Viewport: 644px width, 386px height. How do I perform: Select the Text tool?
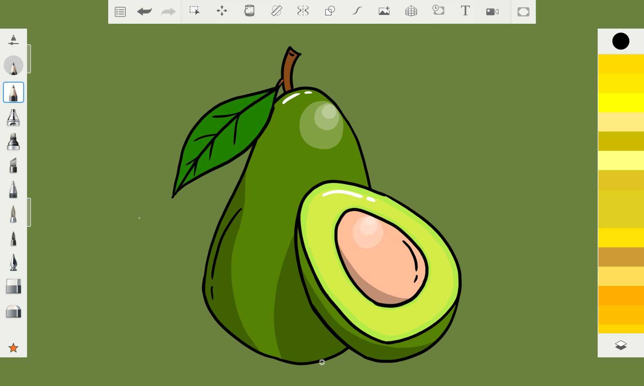(x=465, y=11)
